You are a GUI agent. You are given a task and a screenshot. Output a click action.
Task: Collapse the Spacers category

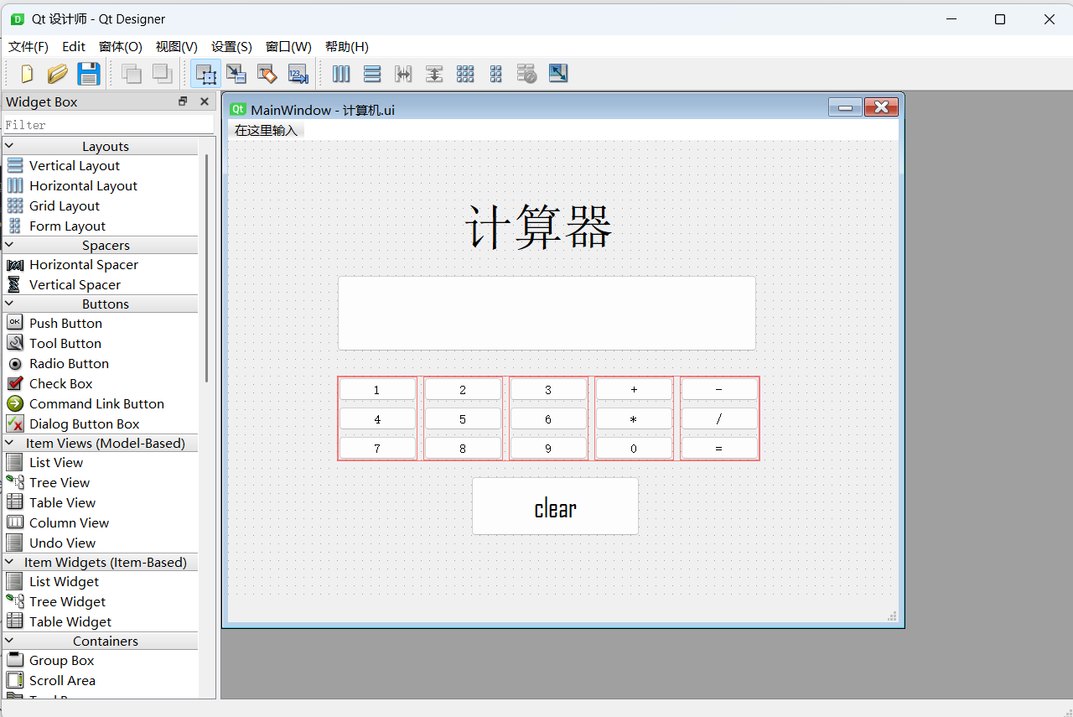[9, 245]
